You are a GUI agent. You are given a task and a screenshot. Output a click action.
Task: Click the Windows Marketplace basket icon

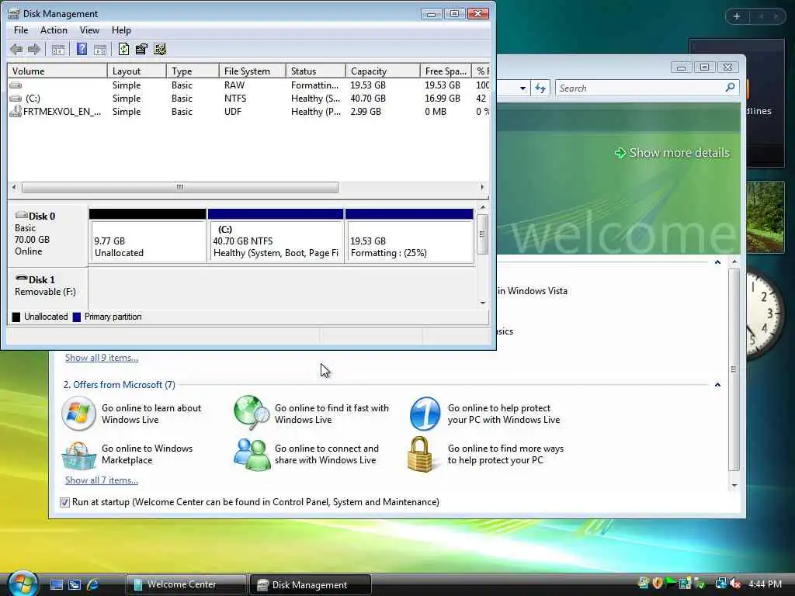click(x=78, y=455)
